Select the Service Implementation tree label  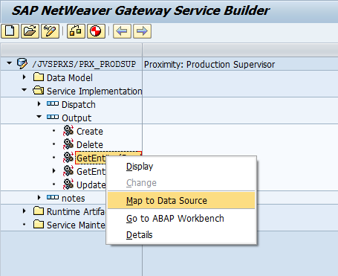(x=94, y=92)
